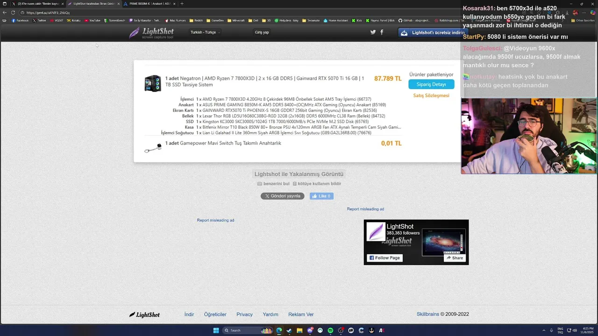Open the GitHub obsproject bookmark

415,21
